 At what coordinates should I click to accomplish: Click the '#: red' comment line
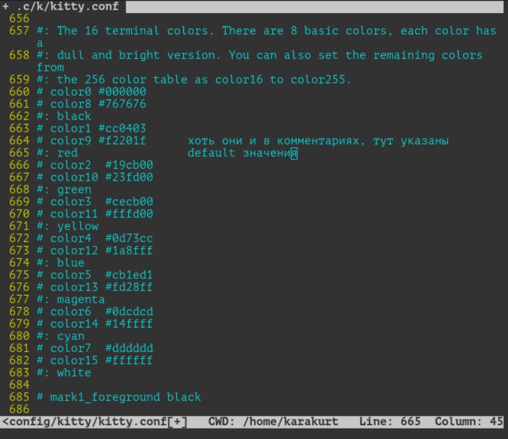(x=57, y=153)
